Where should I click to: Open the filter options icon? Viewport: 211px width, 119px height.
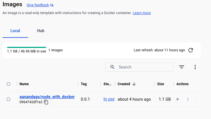click(x=182, y=67)
